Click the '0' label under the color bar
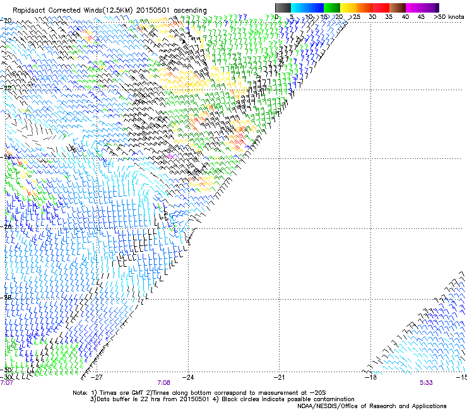This screenshot has width=467, height=410. tap(276, 17)
